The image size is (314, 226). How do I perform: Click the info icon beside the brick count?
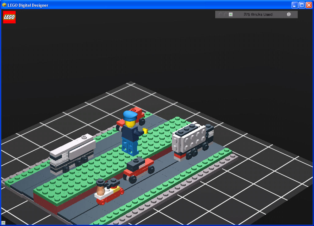point(289,14)
